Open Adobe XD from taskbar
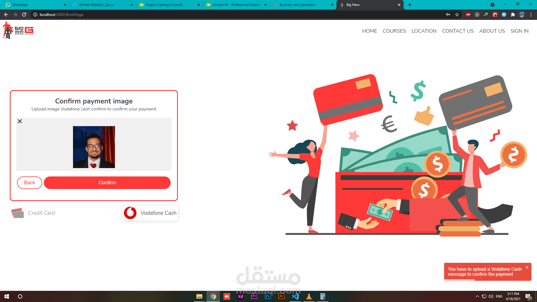This screenshot has width=537, height=302. (x=240, y=296)
